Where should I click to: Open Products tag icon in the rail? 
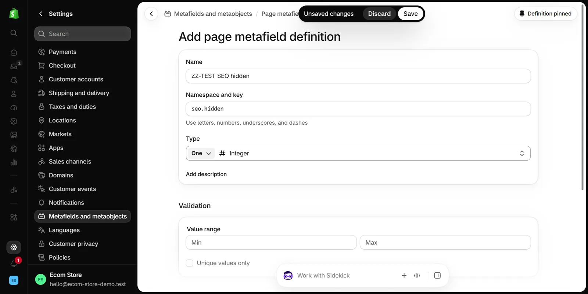[14, 80]
